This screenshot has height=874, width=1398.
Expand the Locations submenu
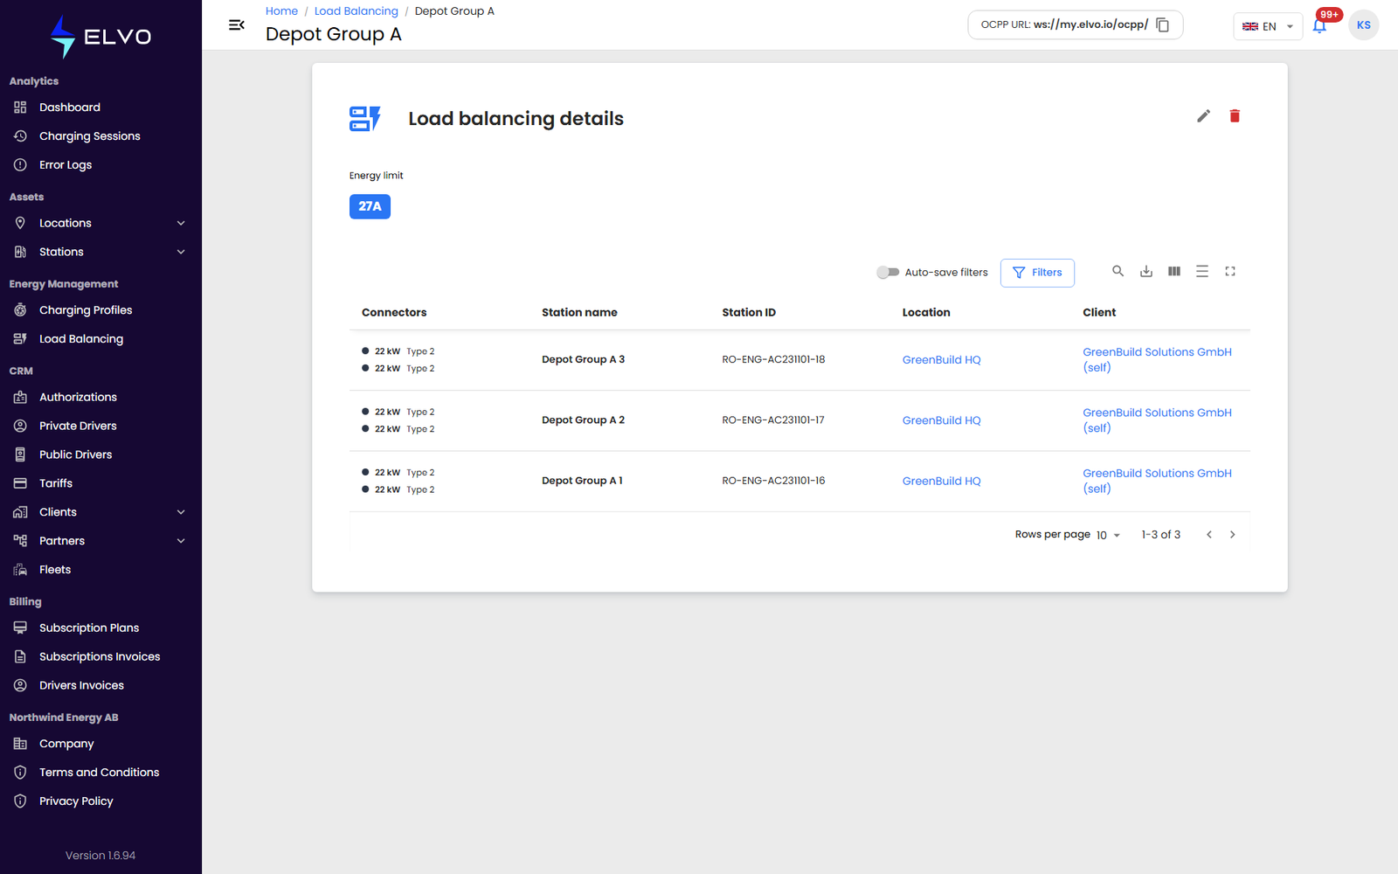[x=181, y=224]
